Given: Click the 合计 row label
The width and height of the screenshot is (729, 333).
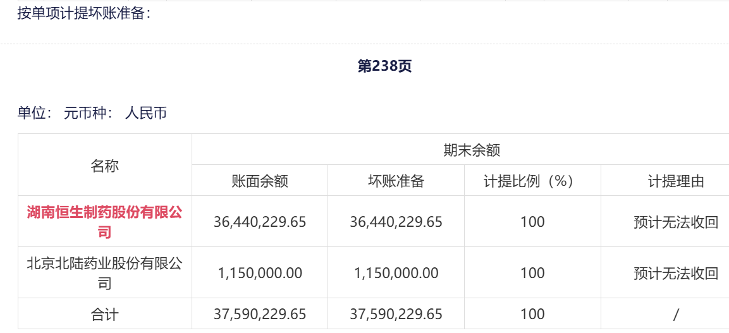Looking at the screenshot, I should pos(104,314).
